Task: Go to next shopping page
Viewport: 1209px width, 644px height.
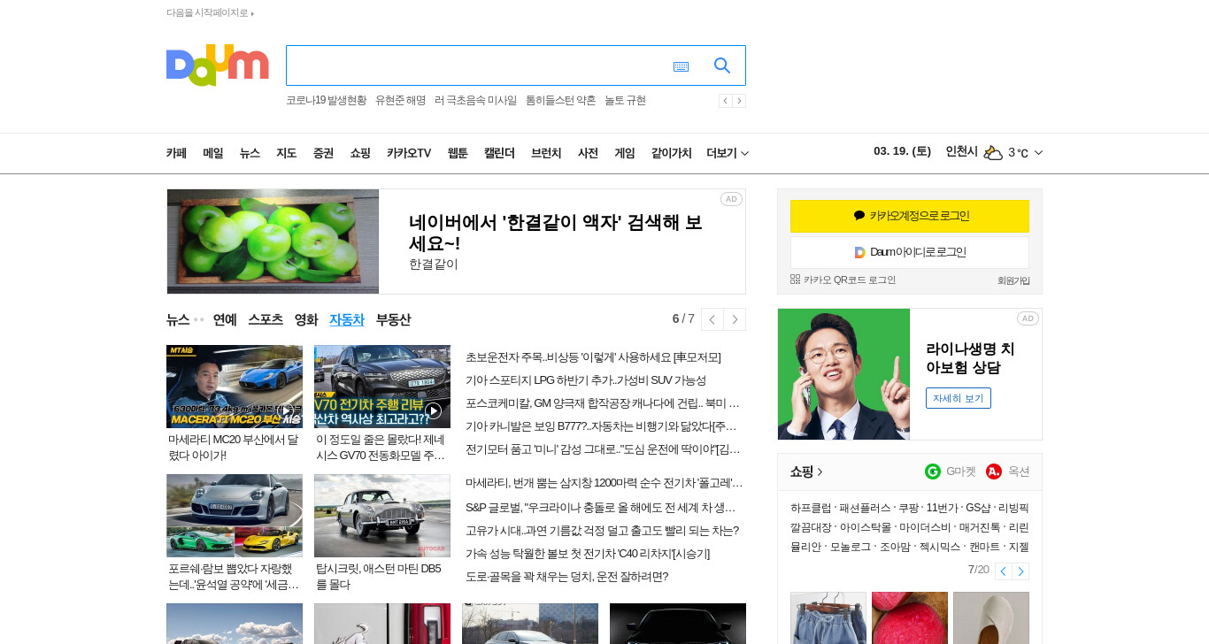Action: pos(1020,571)
